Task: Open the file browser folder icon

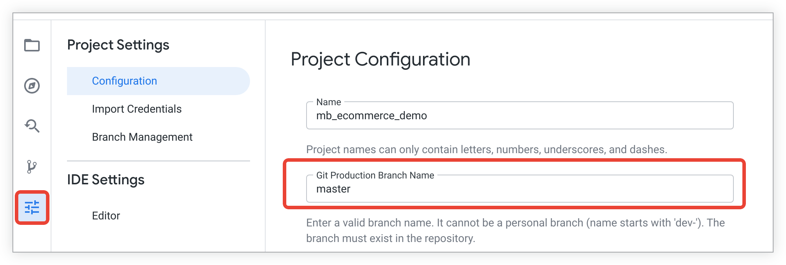Action: click(x=32, y=45)
